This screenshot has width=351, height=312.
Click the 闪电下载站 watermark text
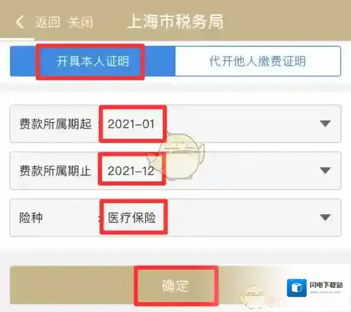point(326,285)
